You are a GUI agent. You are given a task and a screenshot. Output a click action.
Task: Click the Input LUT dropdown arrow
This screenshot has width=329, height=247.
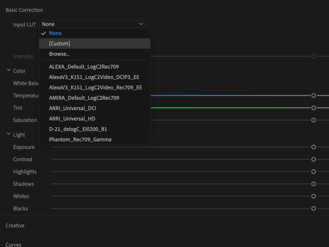coord(141,24)
